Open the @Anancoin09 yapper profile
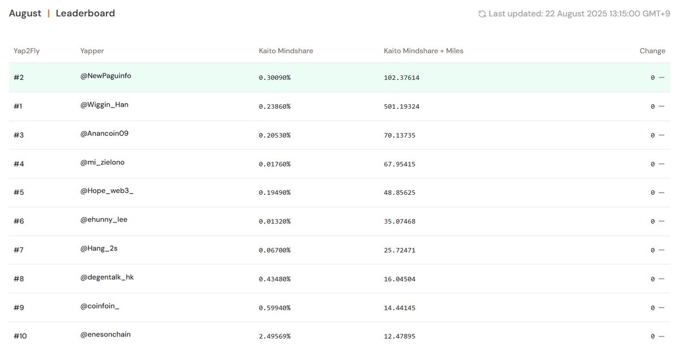Image resolution: width=680 pixels, height=350 pixels. click(105, 134)
